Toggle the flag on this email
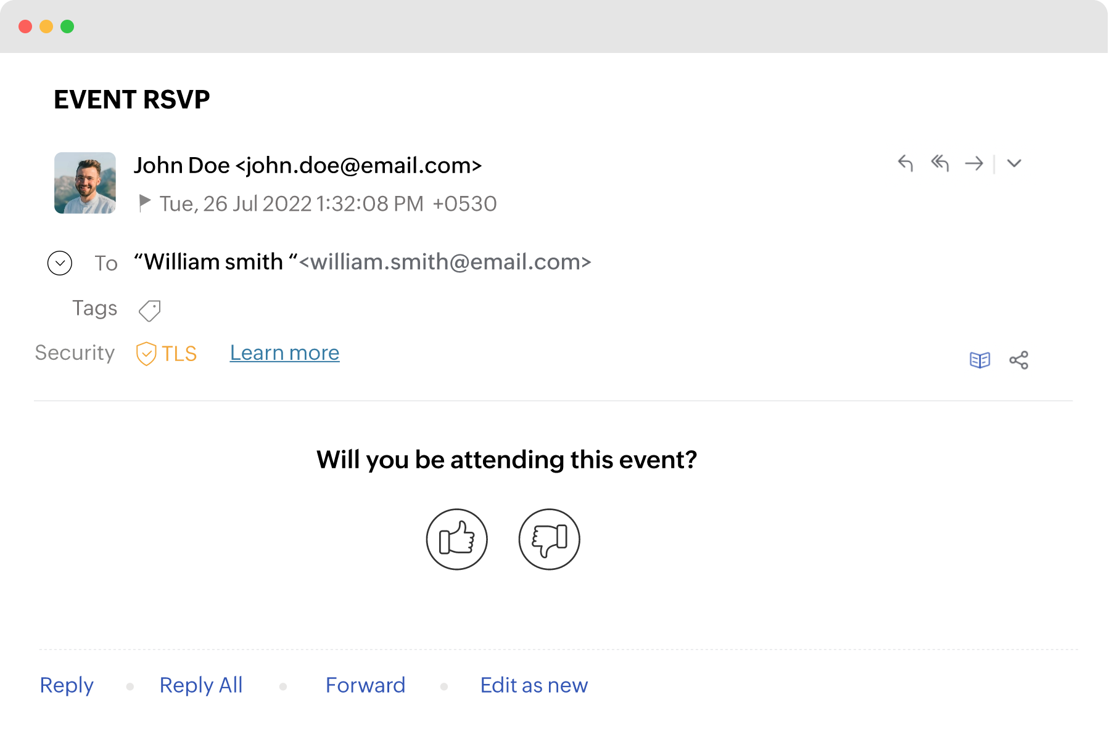 [145, 202]
